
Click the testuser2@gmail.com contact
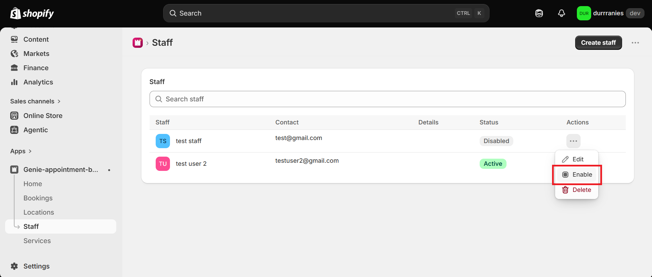(307, 161)
